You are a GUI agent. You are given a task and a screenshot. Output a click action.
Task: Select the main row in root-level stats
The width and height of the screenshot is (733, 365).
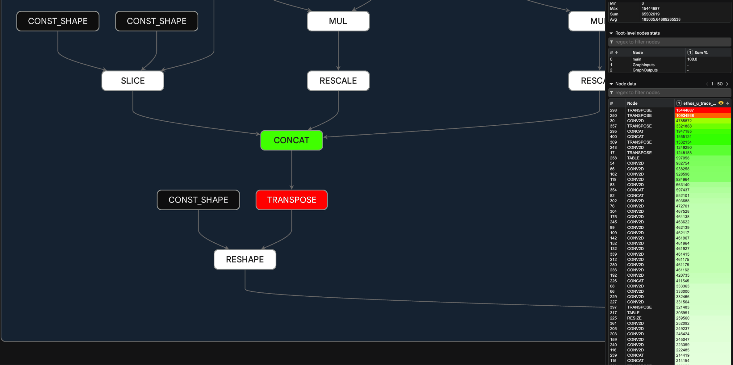pyautogui.click(x=670, y=59)
